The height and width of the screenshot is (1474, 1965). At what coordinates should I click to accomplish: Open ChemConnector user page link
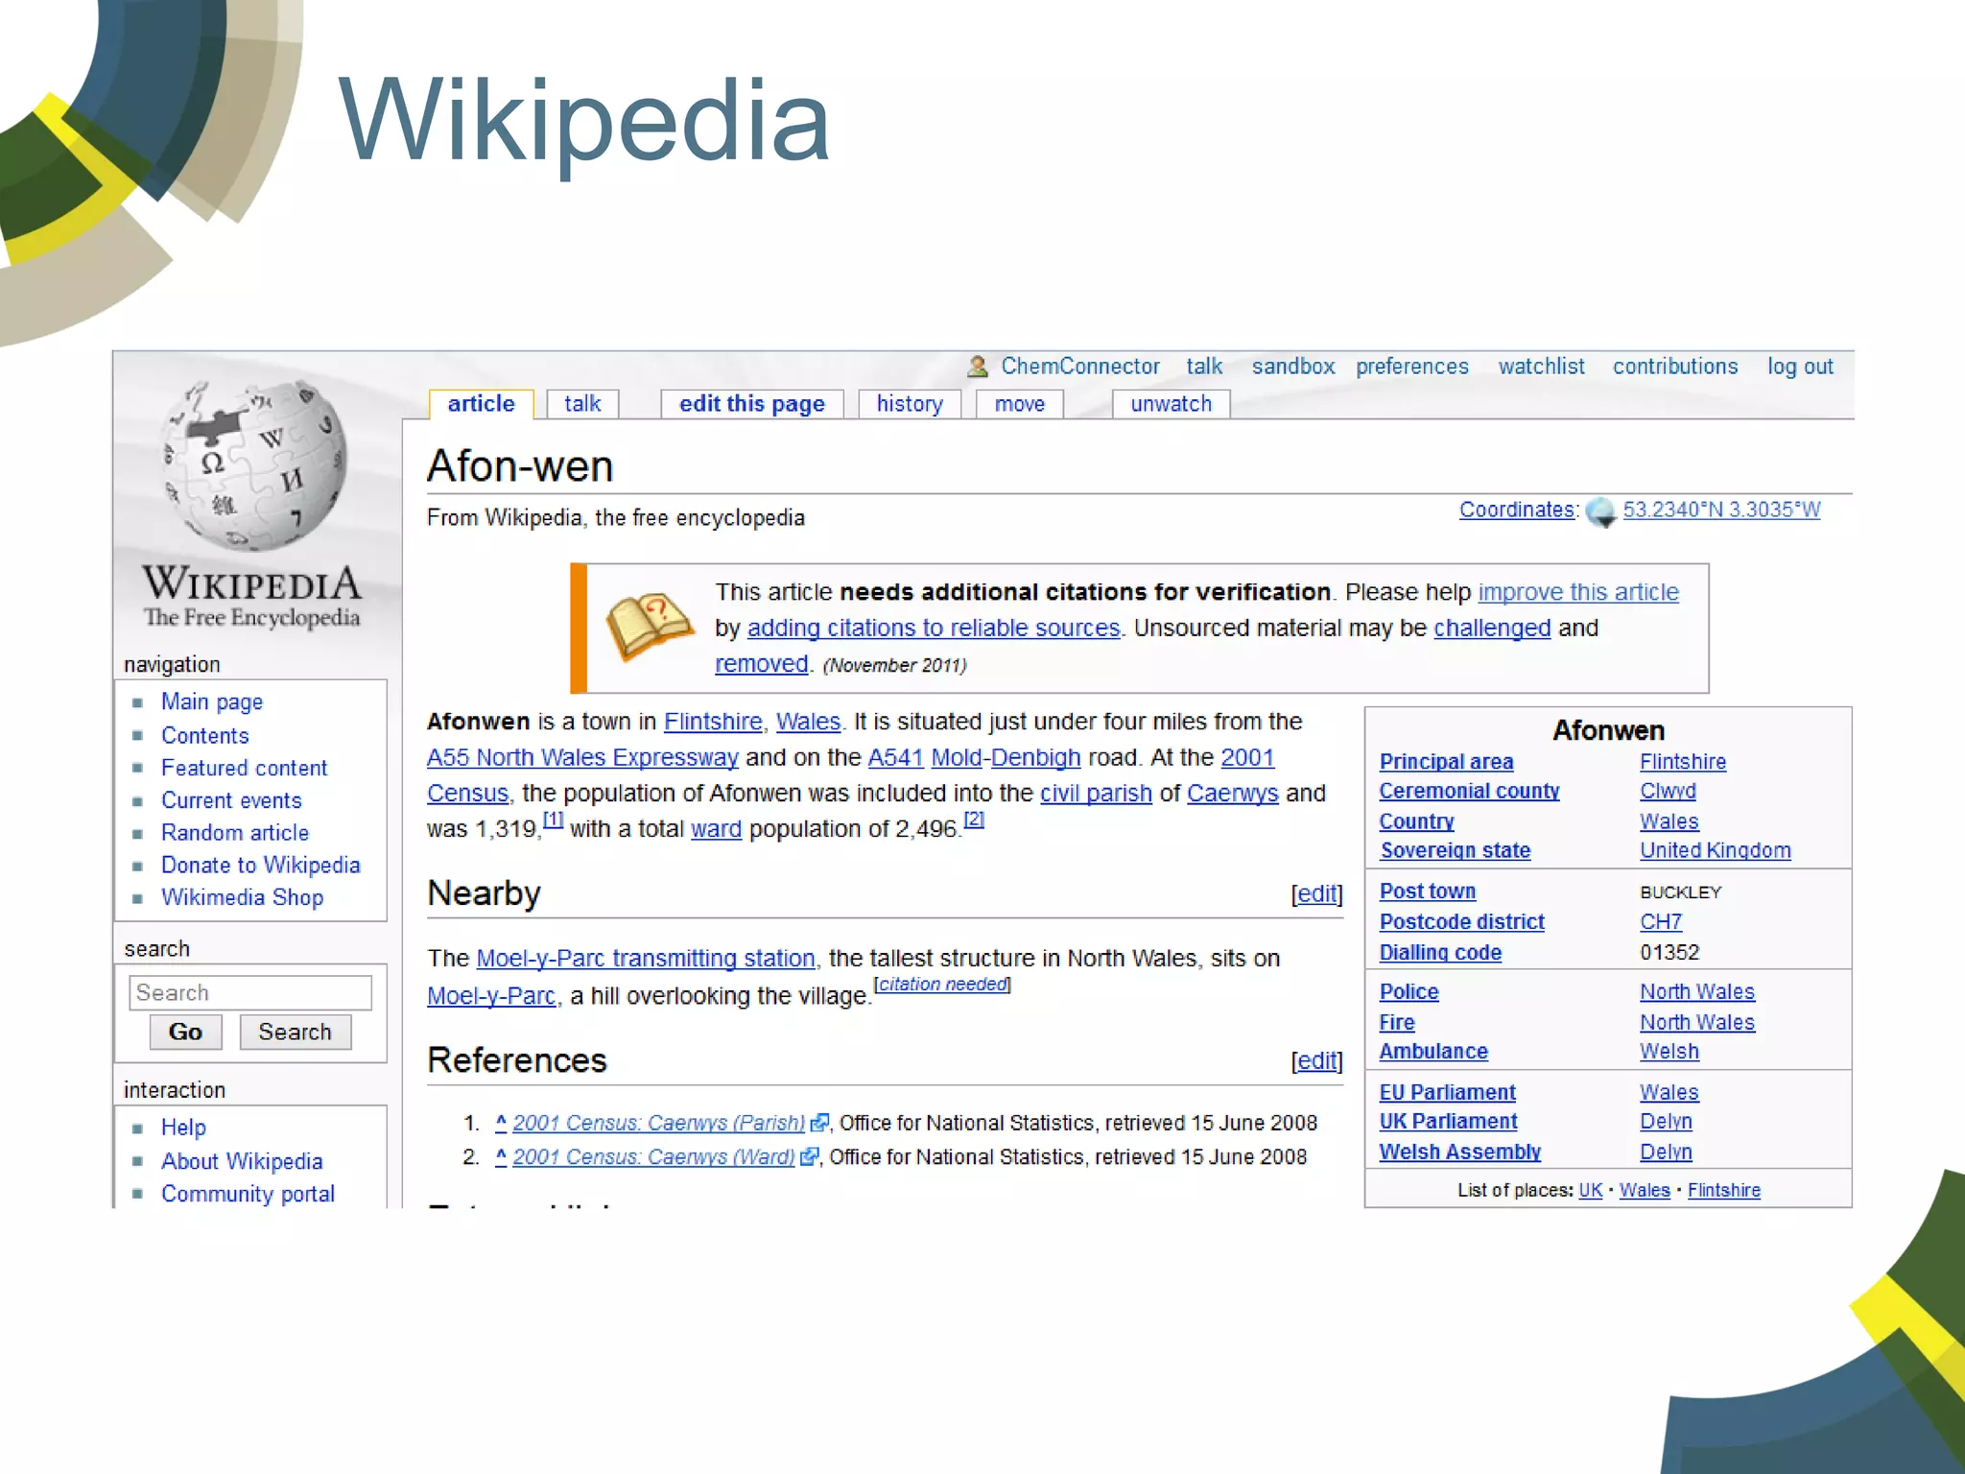[x=1080, y=367]
